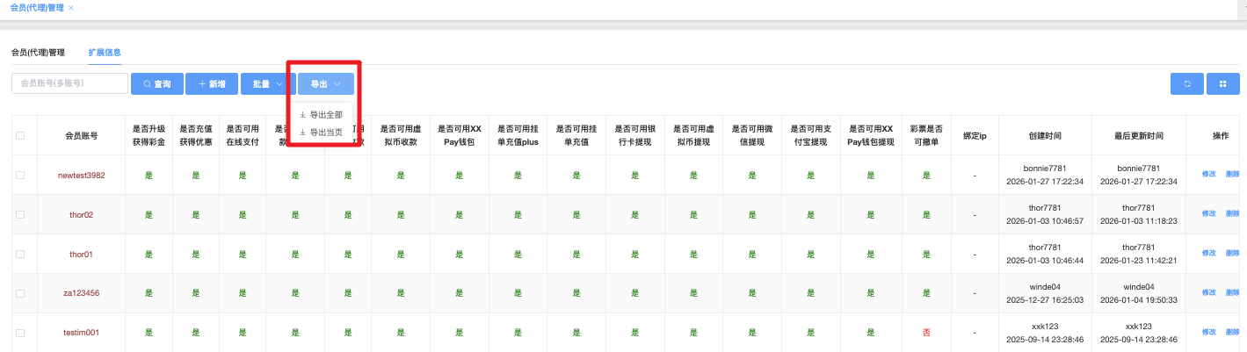The width and height of the screenshot is (1247, 352).
Task: Select the thor02 row checkbox
Action: click(x=20, y=215)
